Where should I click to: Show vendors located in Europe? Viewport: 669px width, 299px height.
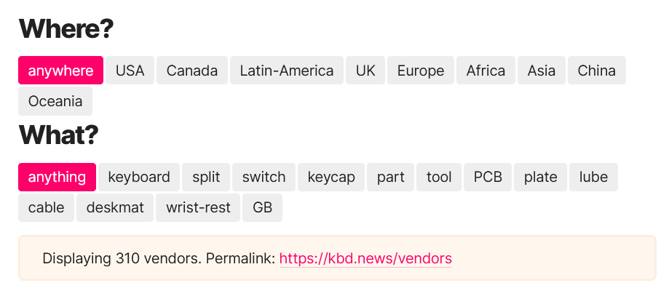[x=420, y=71]
